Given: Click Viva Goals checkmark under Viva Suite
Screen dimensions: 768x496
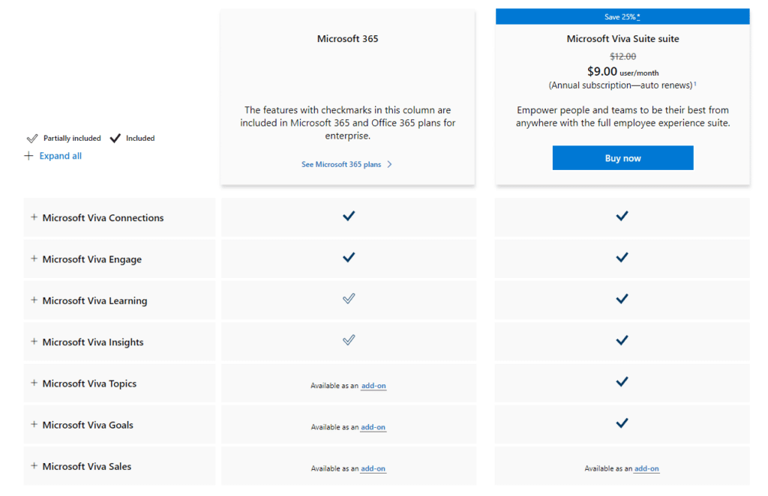Looking at the screenshot, I should click(622, 423).
